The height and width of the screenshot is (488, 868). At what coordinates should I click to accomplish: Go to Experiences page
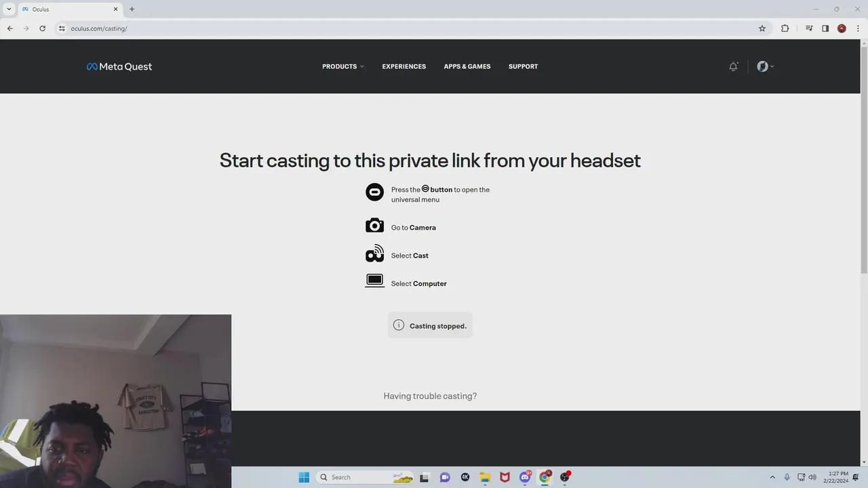click(x=404, y=66)
